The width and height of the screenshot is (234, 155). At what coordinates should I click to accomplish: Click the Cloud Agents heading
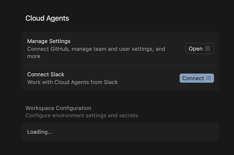pyautogui.click(x=47, y=18)
